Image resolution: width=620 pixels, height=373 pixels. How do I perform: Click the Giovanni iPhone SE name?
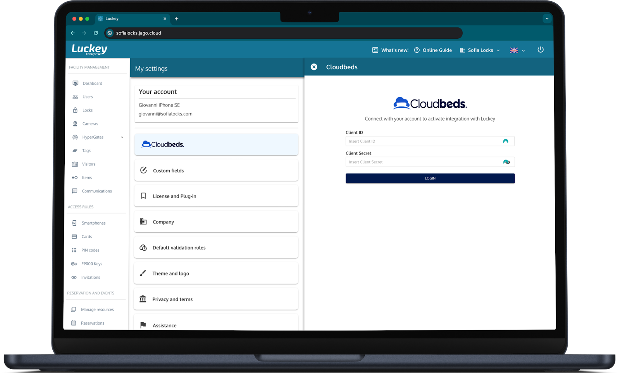(159, 105)
